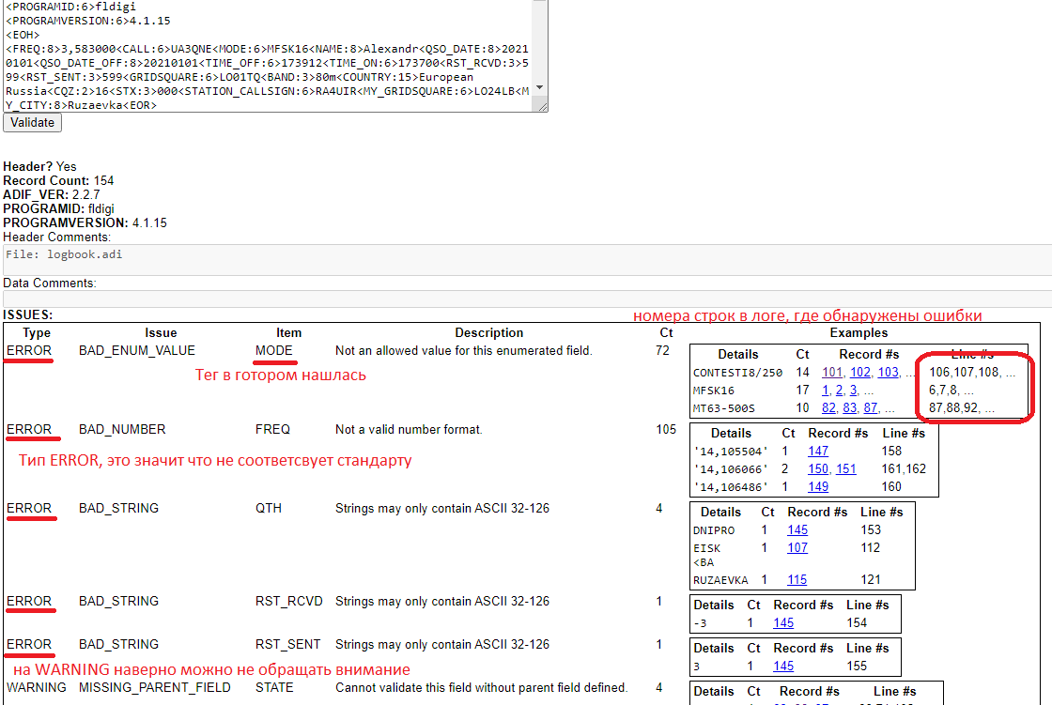
Task: Open record 145 in the DNIPRO QTH row
Action: click(797, 530)
